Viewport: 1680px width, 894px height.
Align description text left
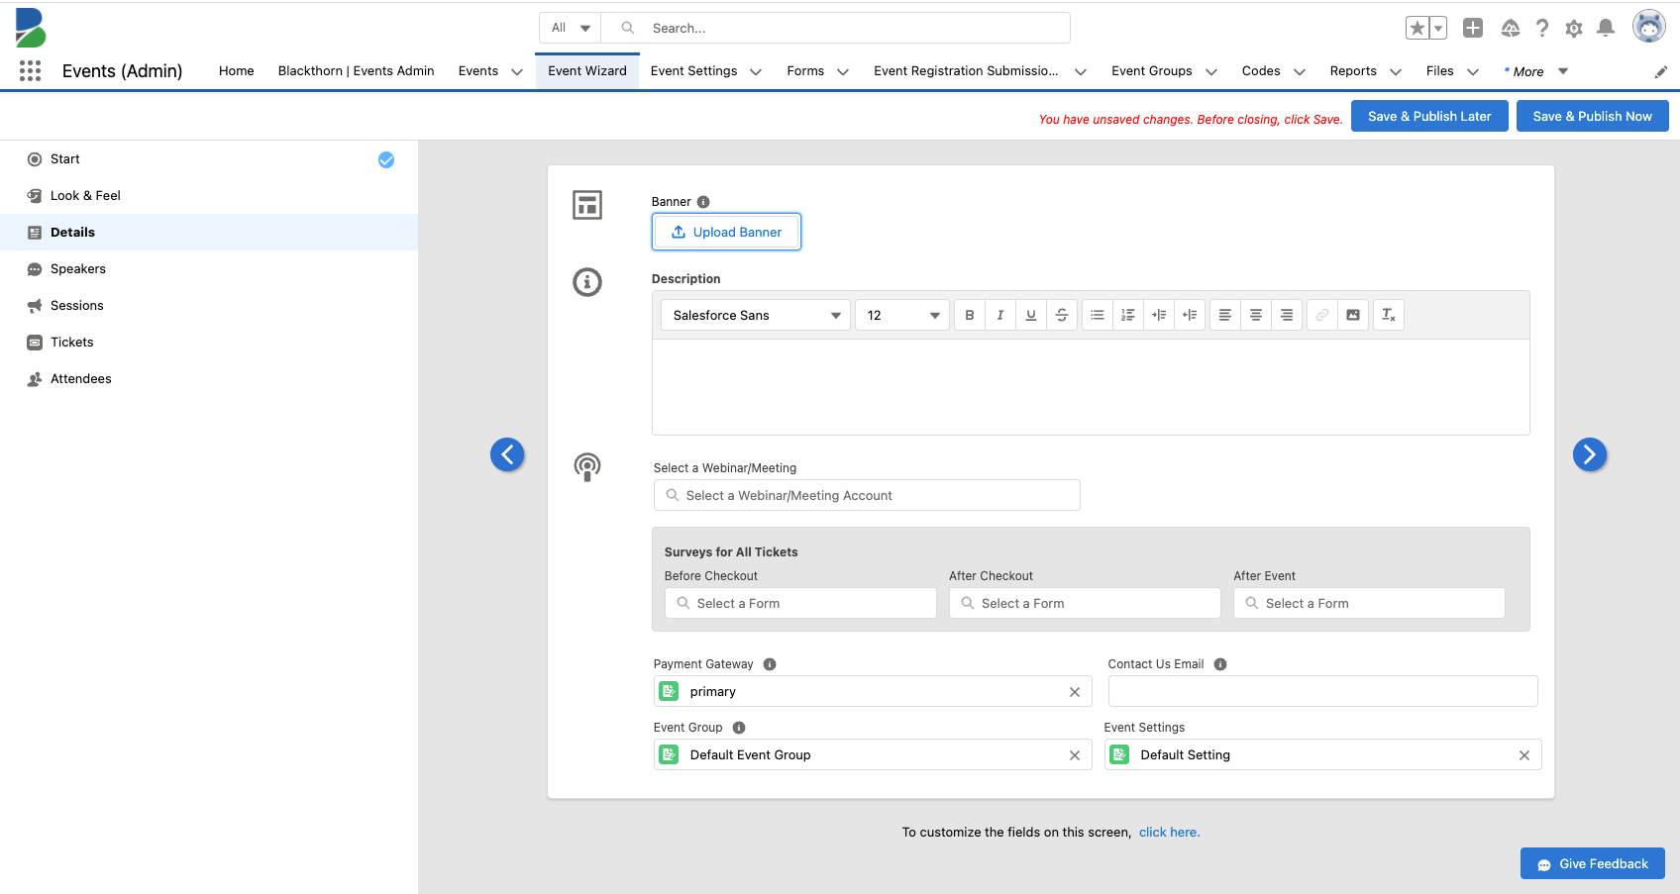[1225, 315]
